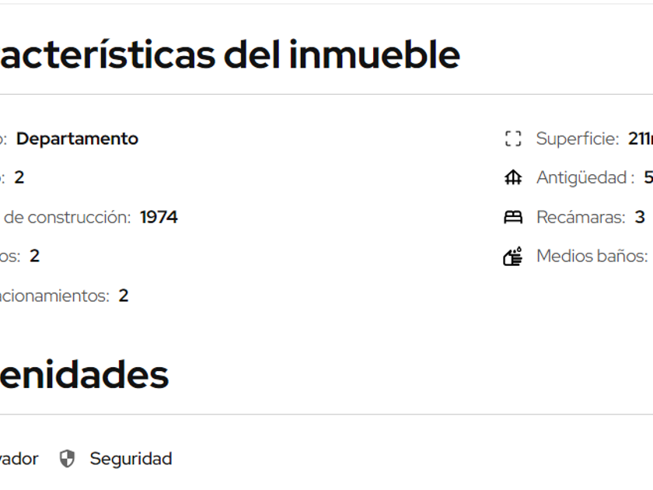Click the 1974 construction year value
The image size is (653, 490).
[159, 217]
